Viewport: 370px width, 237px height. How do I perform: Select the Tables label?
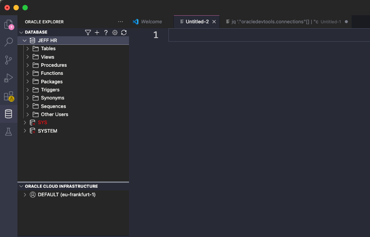[48, 49]
